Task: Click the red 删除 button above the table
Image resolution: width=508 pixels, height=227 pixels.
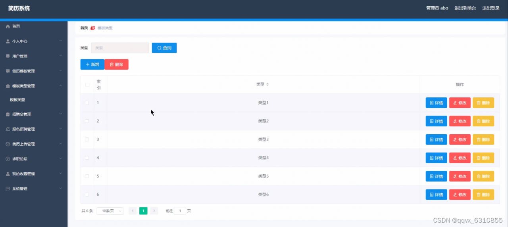Action: tap(117, 64)
